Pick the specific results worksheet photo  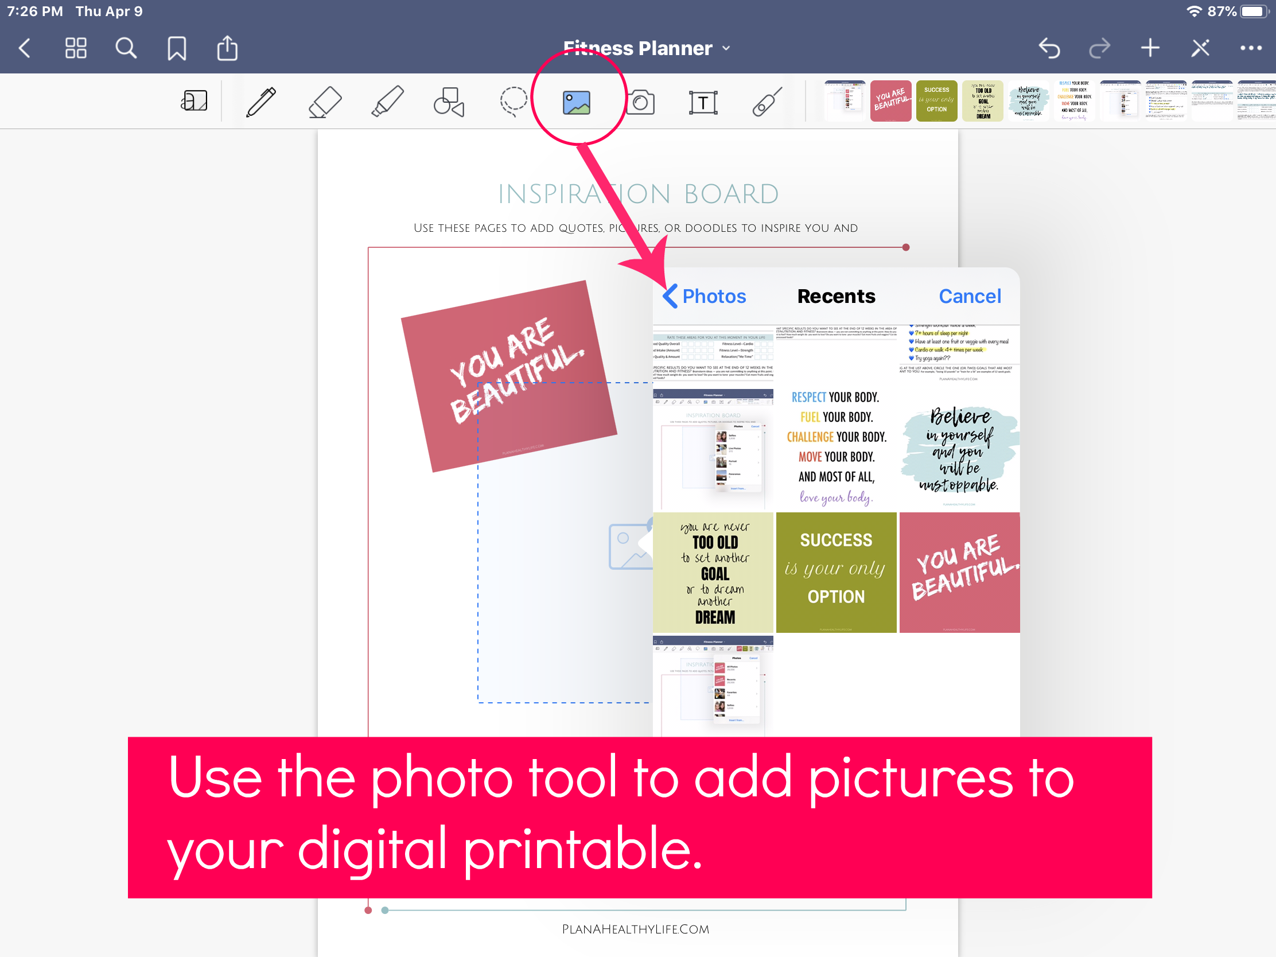pos(836,355)
